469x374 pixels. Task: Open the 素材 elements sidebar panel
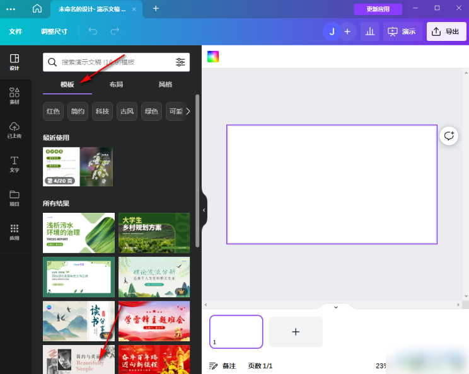click(x=14, y=96)
